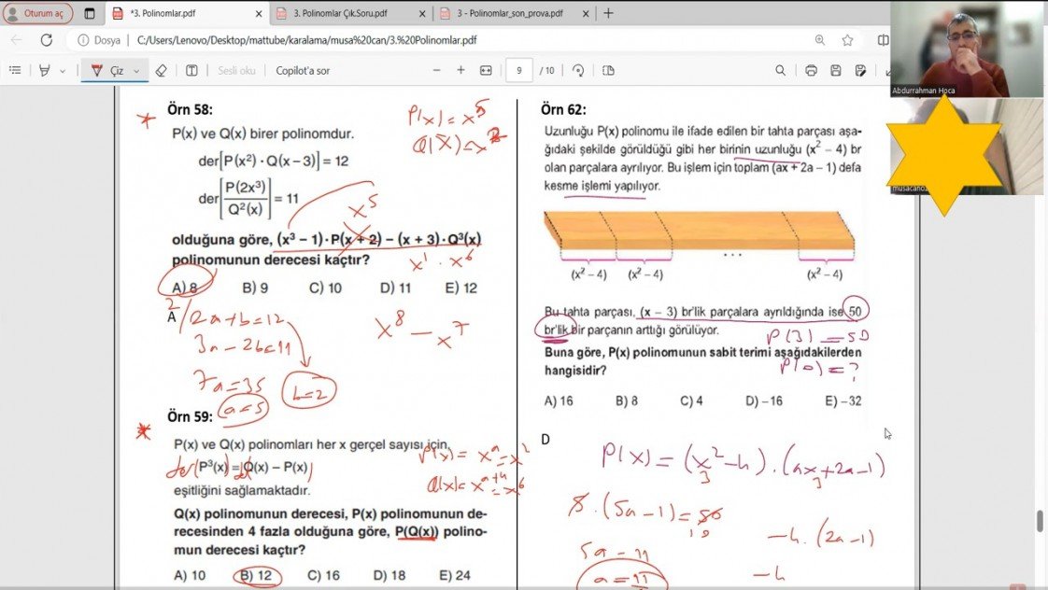
Task: Click the page number input field
Action: point(518,70)
